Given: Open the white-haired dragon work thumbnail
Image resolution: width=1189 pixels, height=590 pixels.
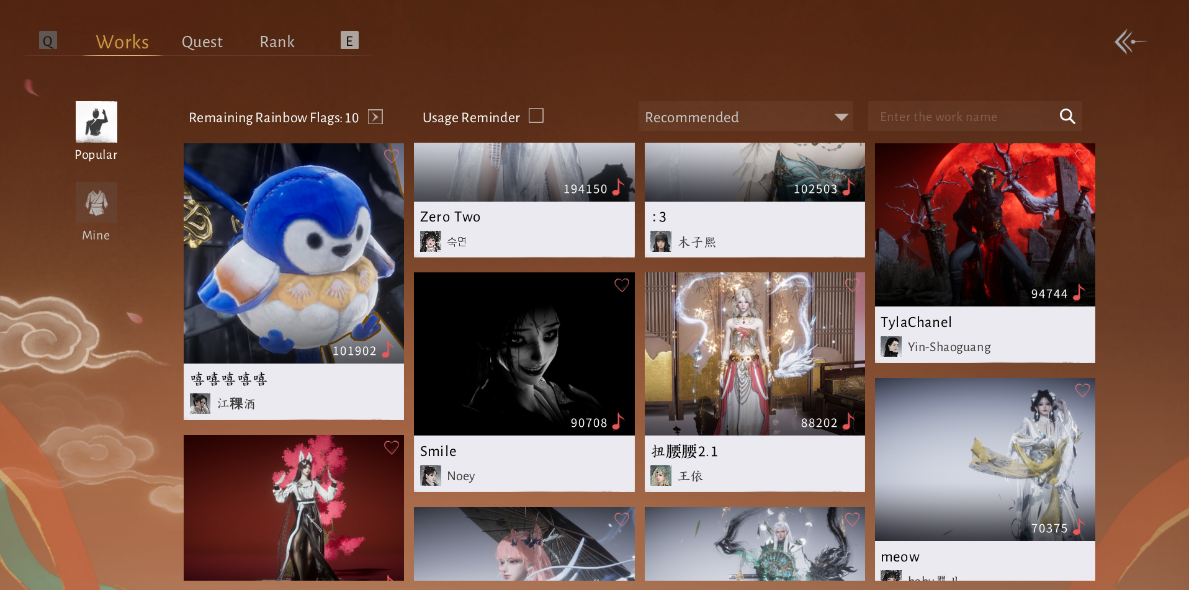Looking at the screenshot, I should coord(755,543).
